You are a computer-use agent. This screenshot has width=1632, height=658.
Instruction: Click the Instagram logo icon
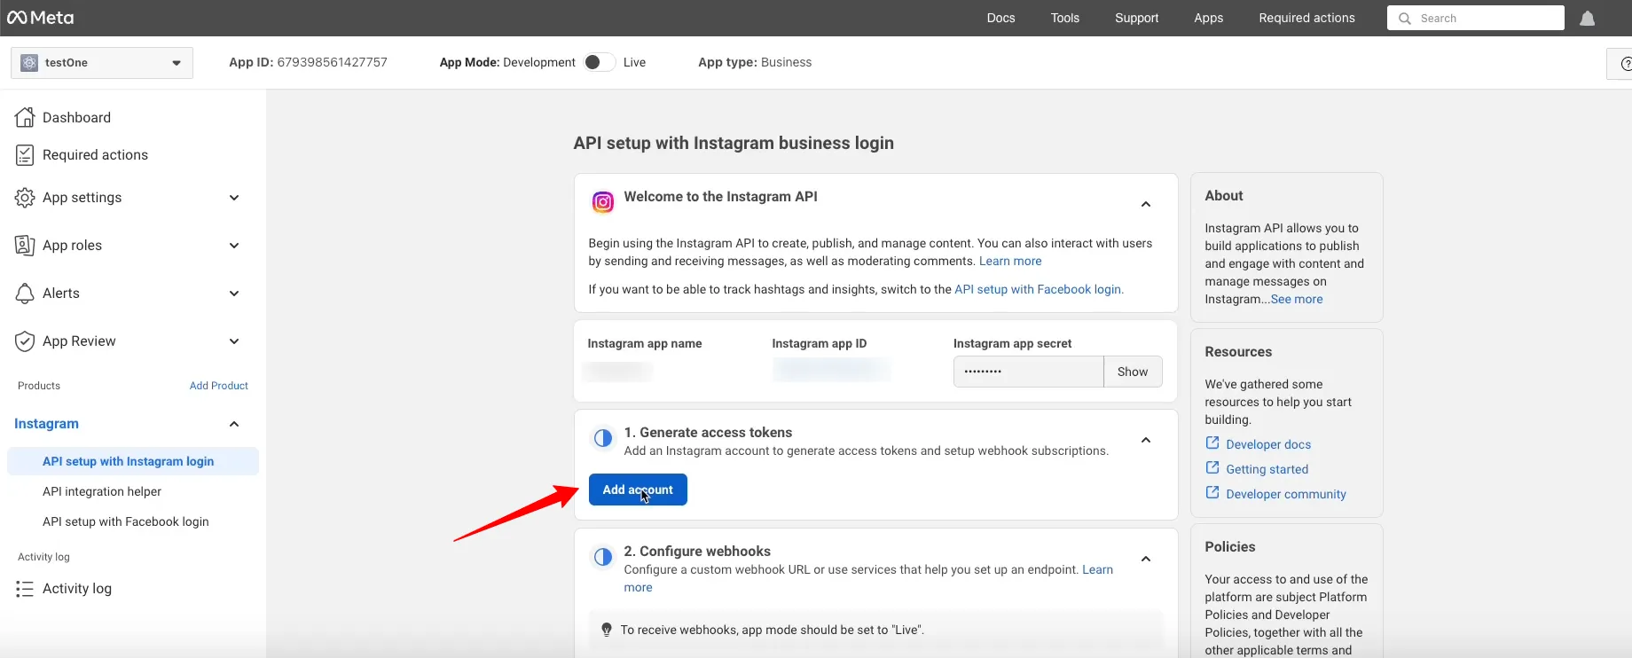pos(603,202)
